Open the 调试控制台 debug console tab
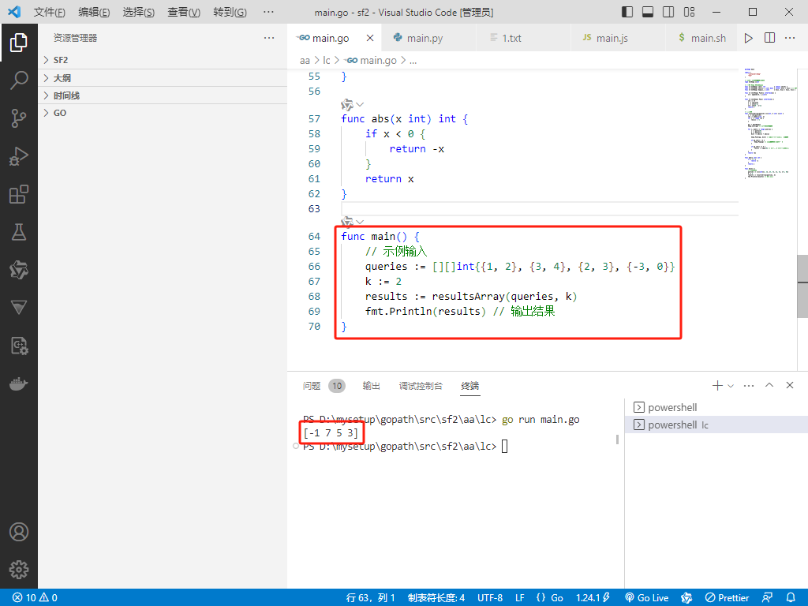808x606 pixels. coord(421,386)
